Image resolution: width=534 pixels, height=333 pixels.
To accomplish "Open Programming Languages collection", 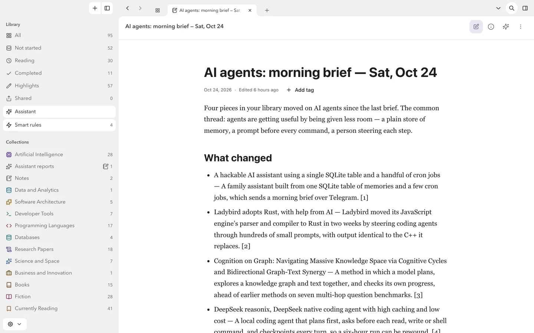I will pos(59,226).
